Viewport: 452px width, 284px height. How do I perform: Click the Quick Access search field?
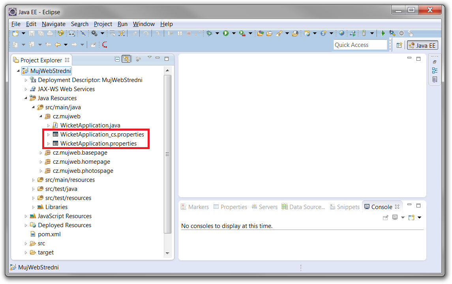(x=360, y=45)
